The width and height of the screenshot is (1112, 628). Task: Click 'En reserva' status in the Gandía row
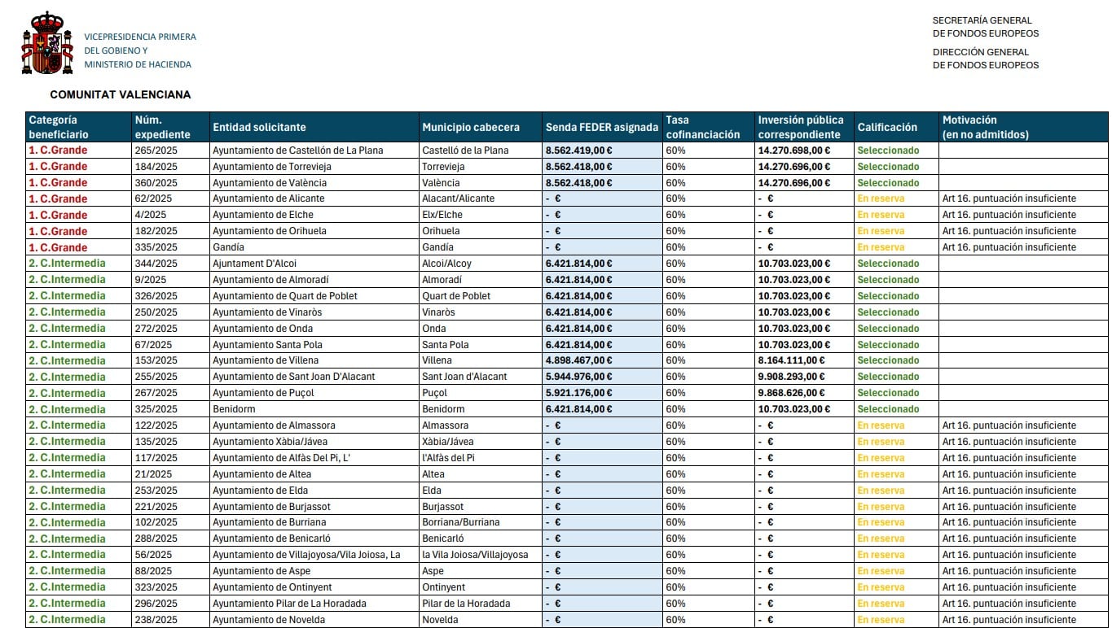881,247
